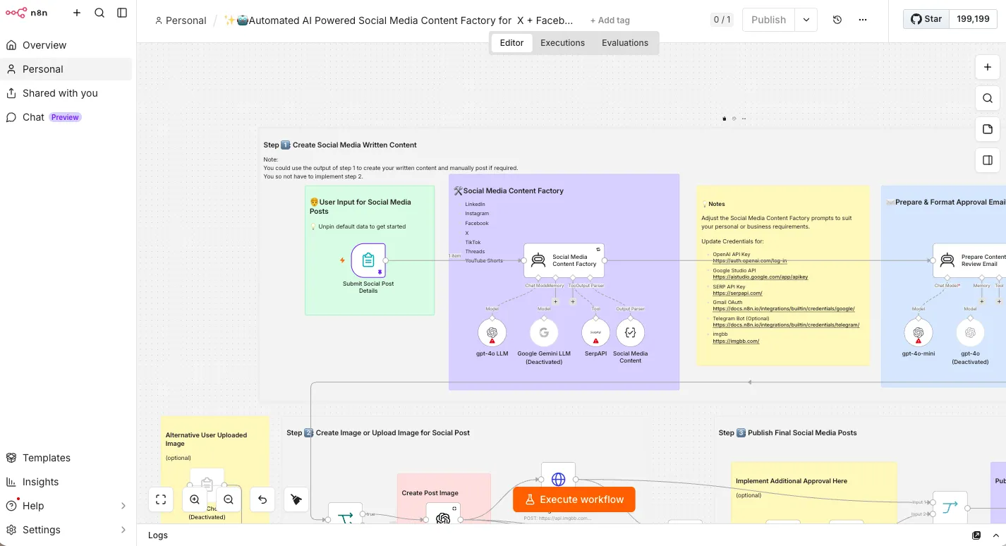Screen dimensions: 1006x546
Task: Open the serpapi.com link in Notes
Action: [x=737, y=293]
